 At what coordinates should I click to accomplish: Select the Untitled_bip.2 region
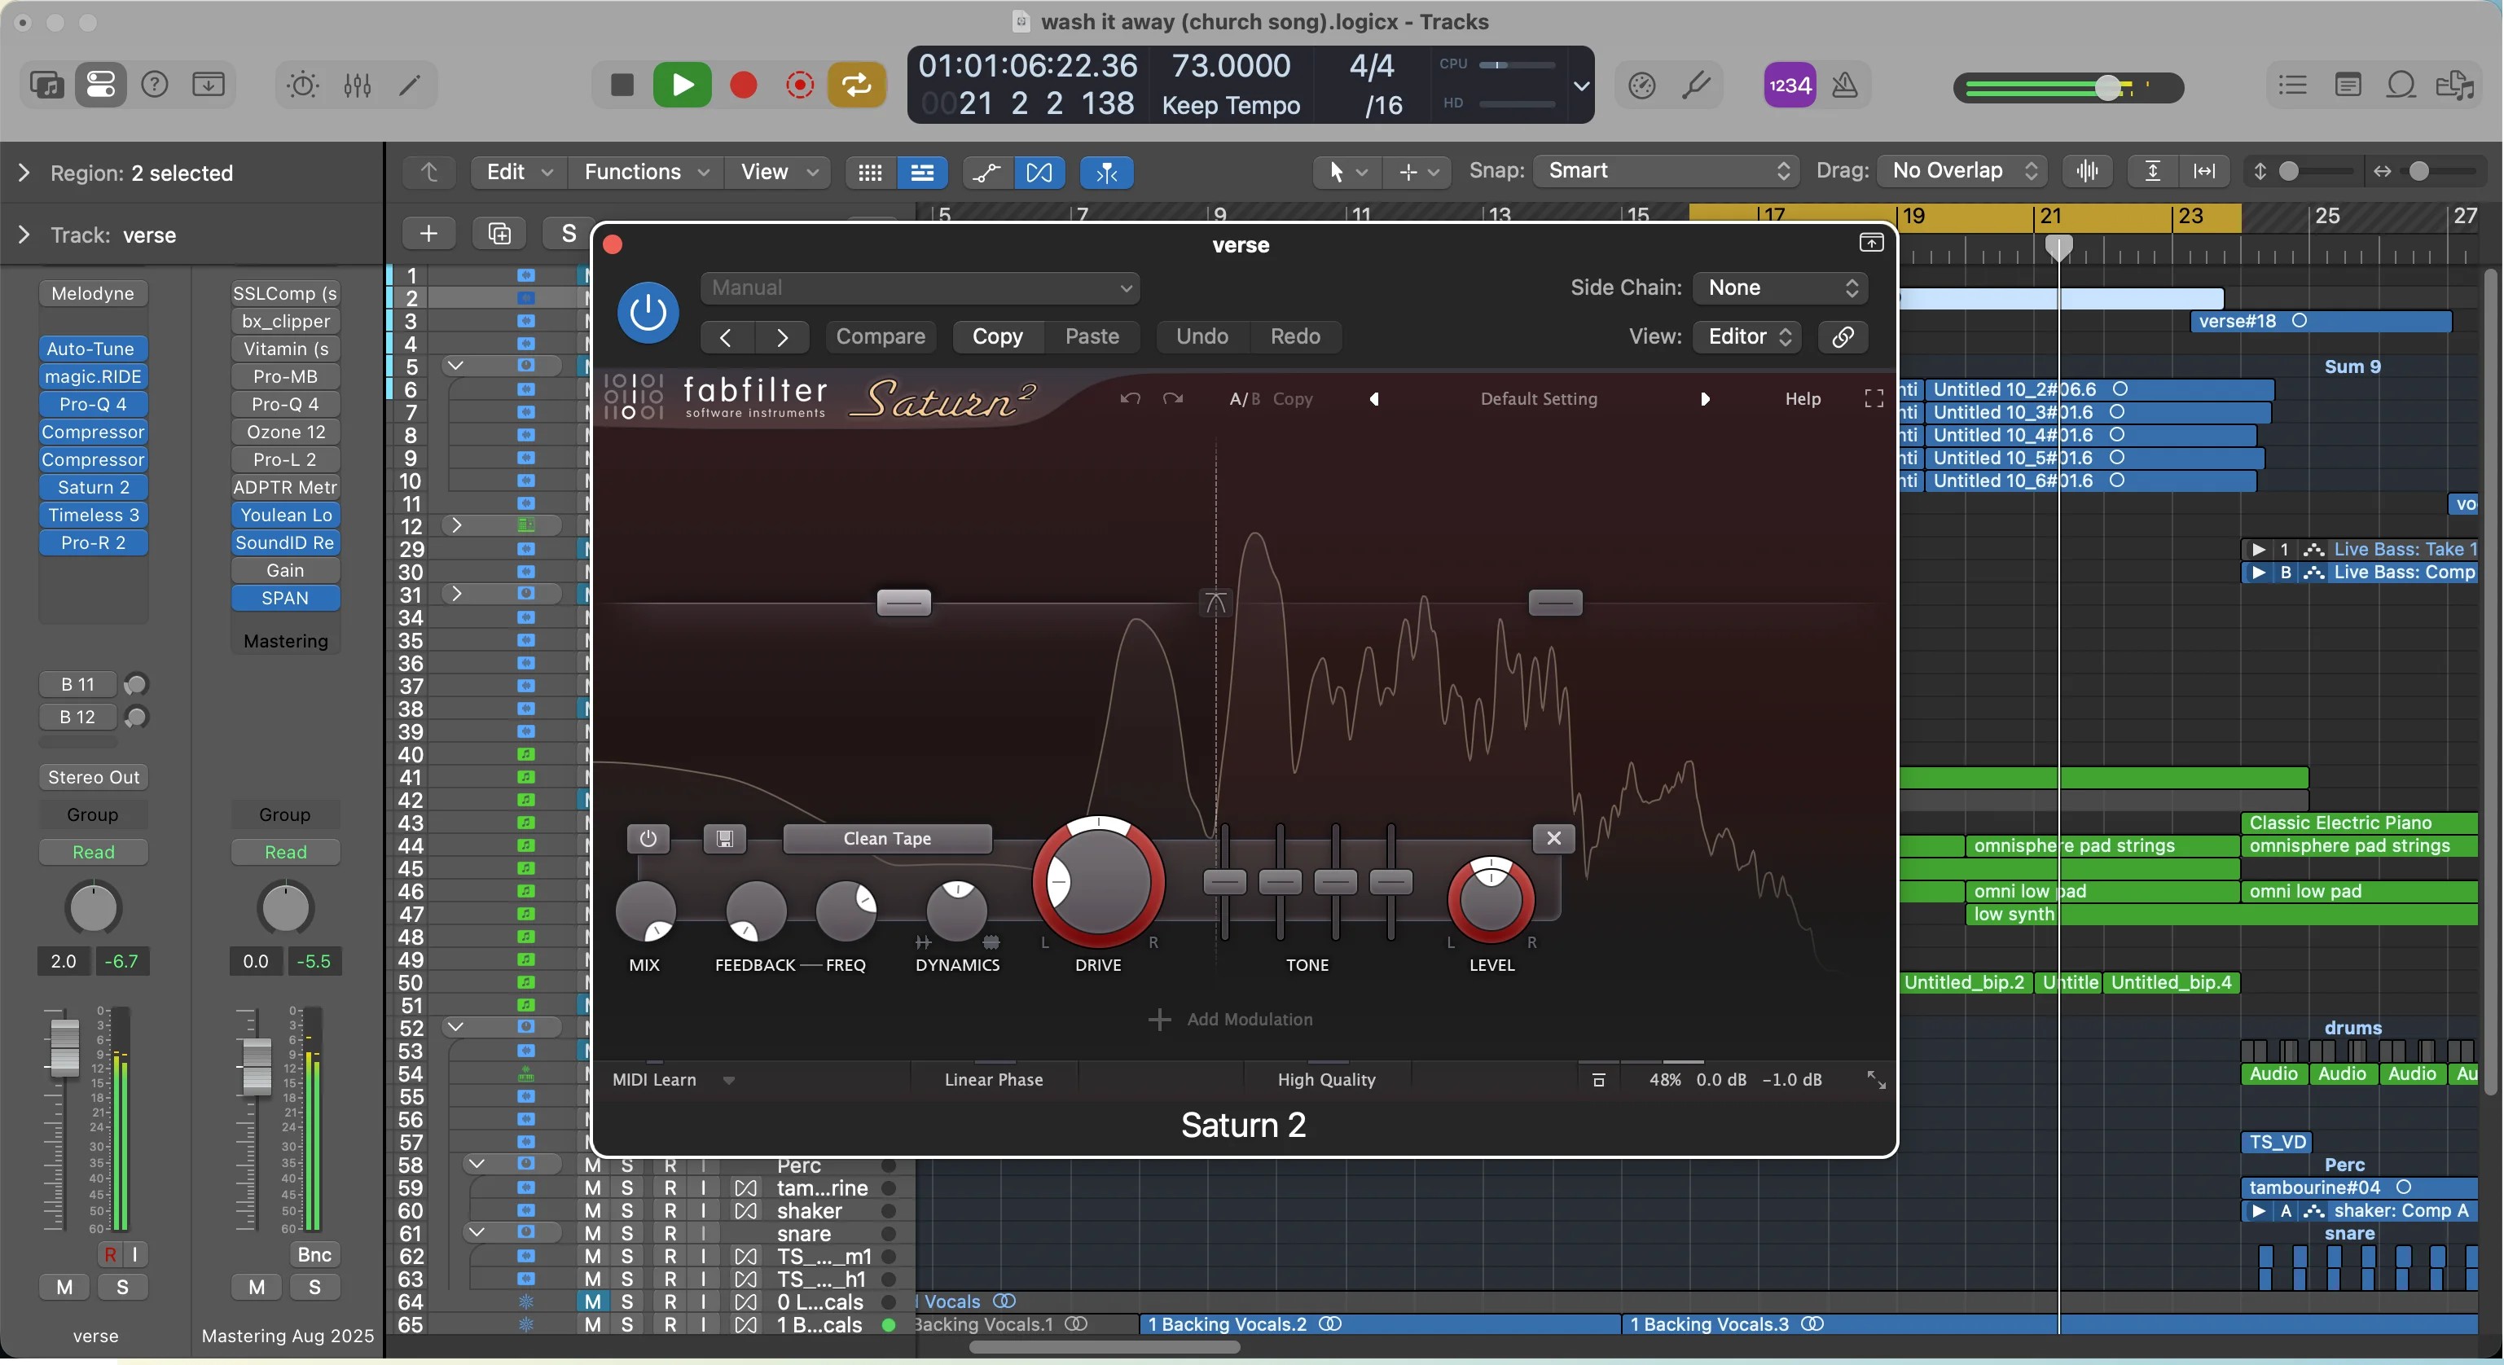coord(1964,983)
